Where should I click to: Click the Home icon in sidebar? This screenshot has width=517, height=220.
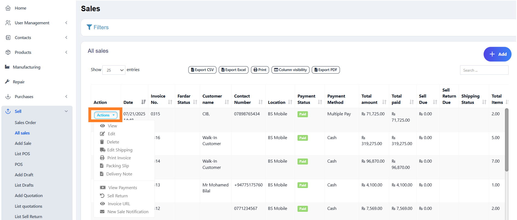pyautogui.click(x=8, y=8)
